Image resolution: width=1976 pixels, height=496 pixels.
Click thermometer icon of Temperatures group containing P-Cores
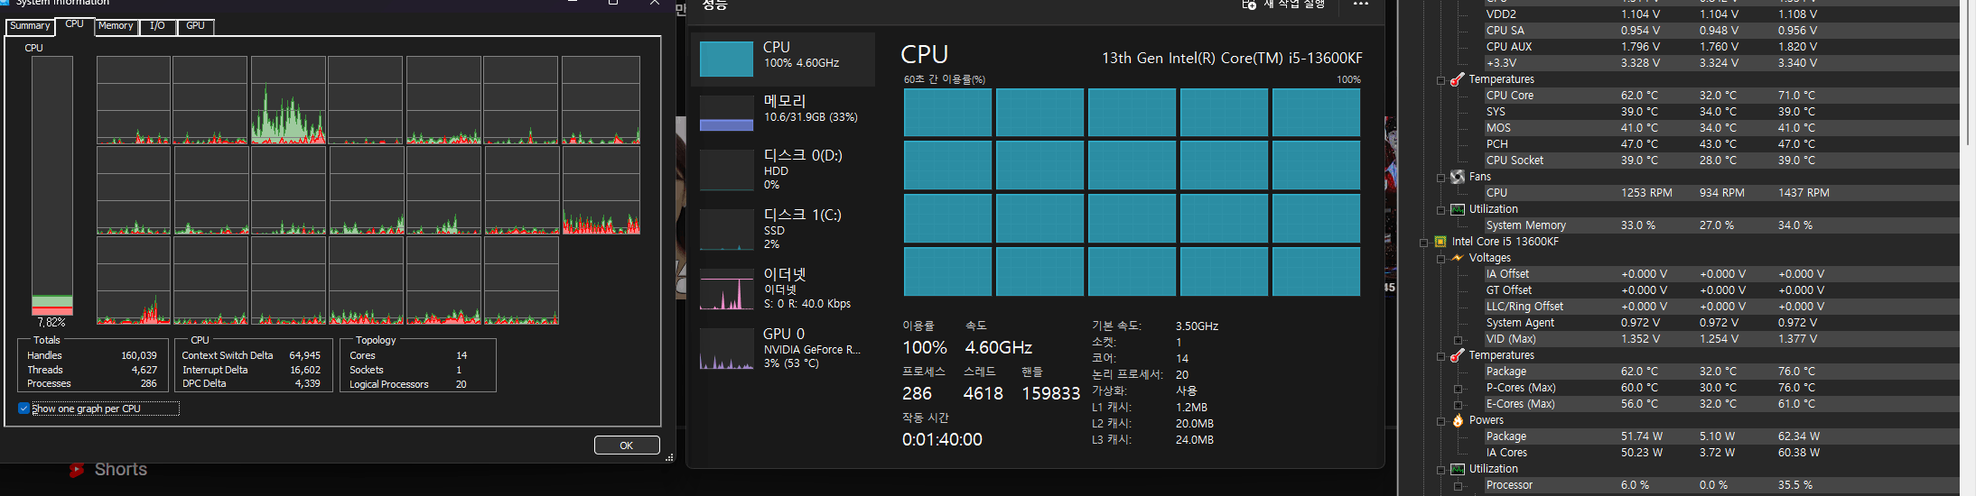[1457, 355]
